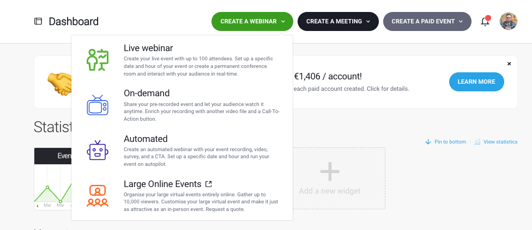The height and width of the screenshot is (230, 532).
Task: Open the user profile avatar
Action: 509,22
